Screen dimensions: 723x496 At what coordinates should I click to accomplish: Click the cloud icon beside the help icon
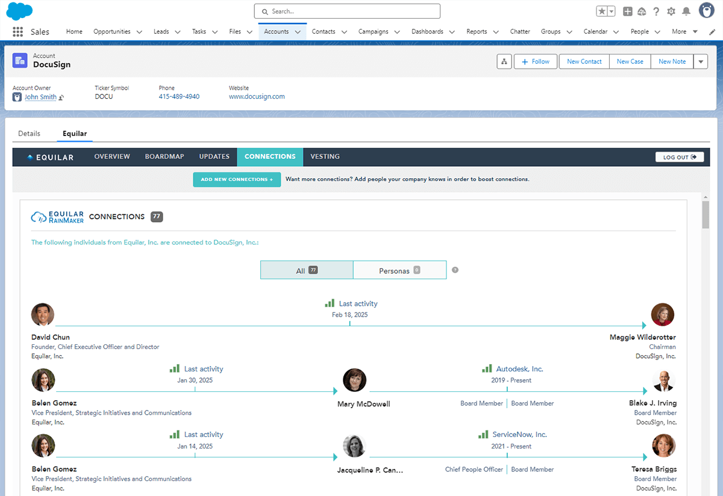(x=642, y=11)
